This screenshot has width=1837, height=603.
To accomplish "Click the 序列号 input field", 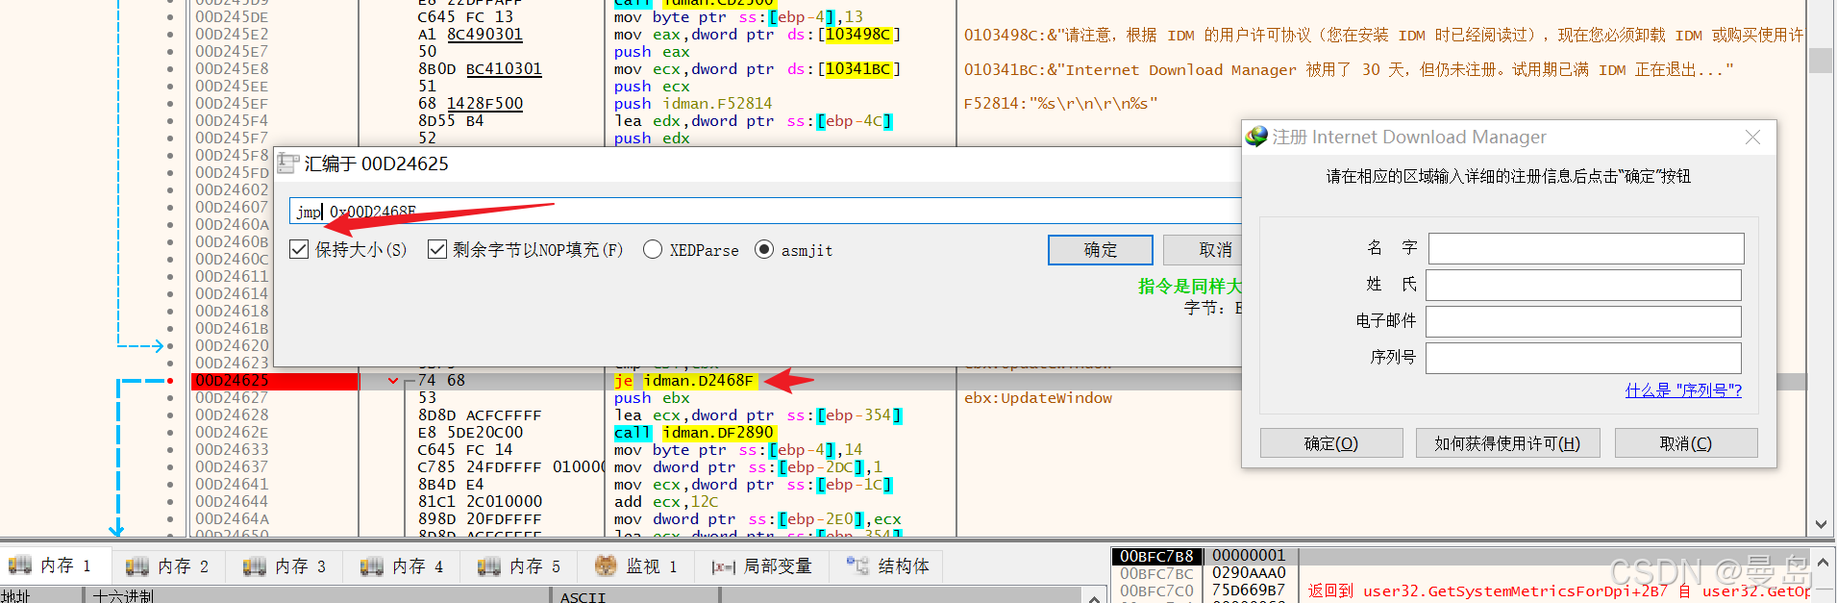I will click(x=1583, y=358).
